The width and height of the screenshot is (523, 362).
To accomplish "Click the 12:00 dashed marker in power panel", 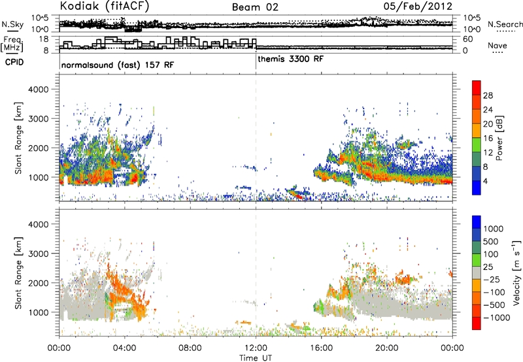I will [256, 138].
